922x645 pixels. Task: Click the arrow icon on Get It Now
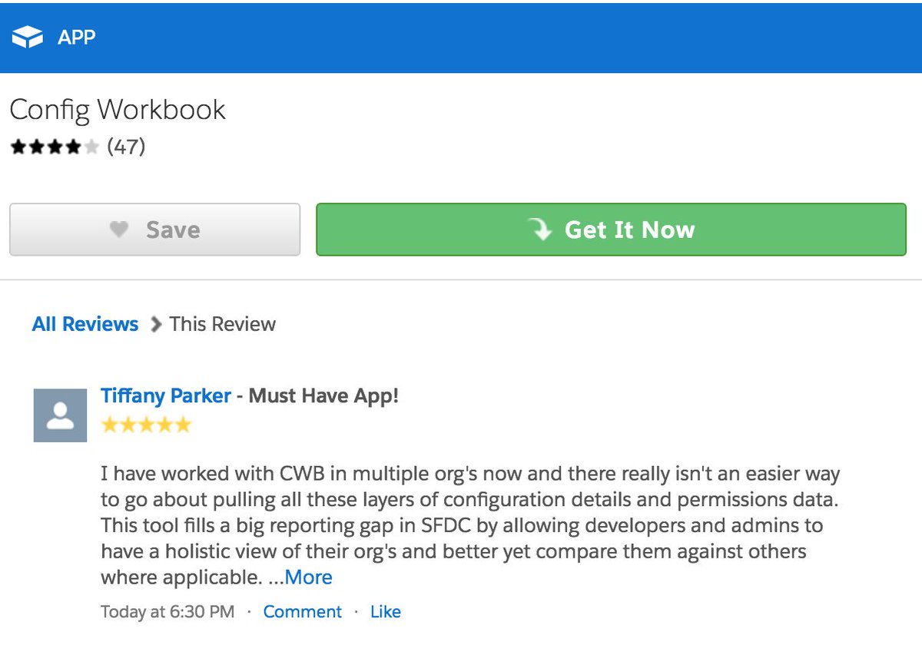[540, 228]
